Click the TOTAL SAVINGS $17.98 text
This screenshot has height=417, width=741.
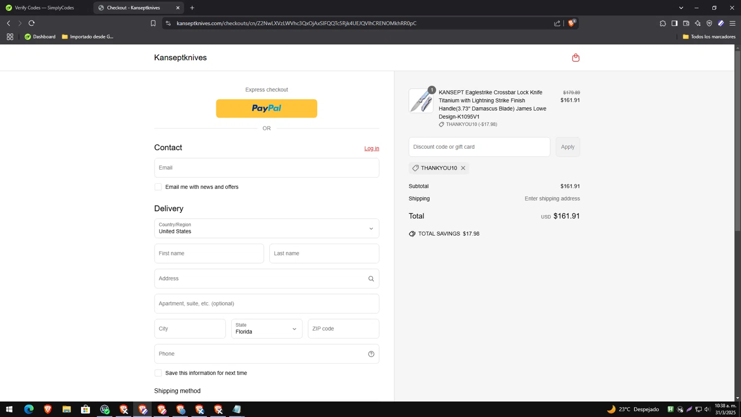pos(449,234)
